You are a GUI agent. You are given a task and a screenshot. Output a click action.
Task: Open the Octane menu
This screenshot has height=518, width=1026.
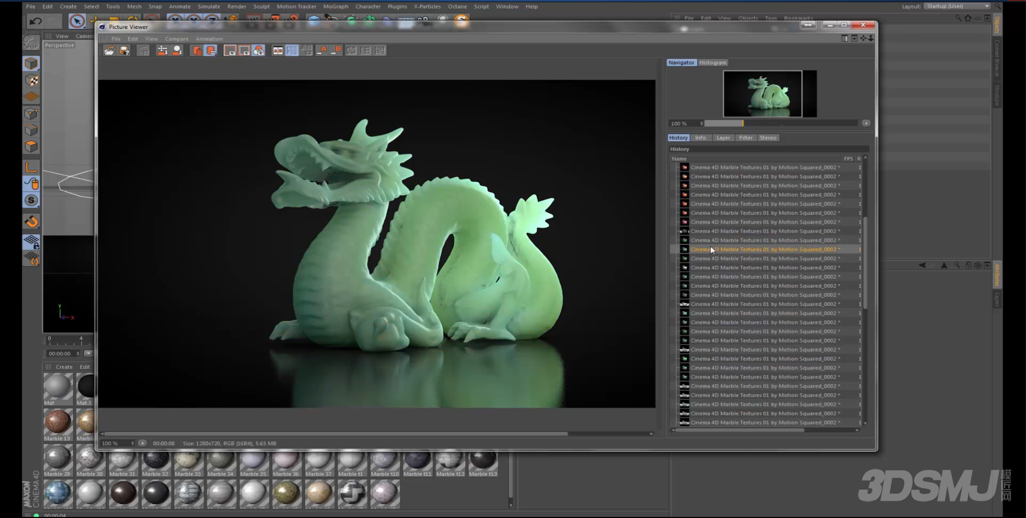[x=457, y=6]
